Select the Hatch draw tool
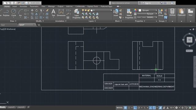Viewport: 196px width, 110px height. 25,18
